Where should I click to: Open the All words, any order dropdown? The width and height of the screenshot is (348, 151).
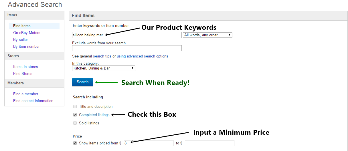pyautogui.click(x=207, y=35)
